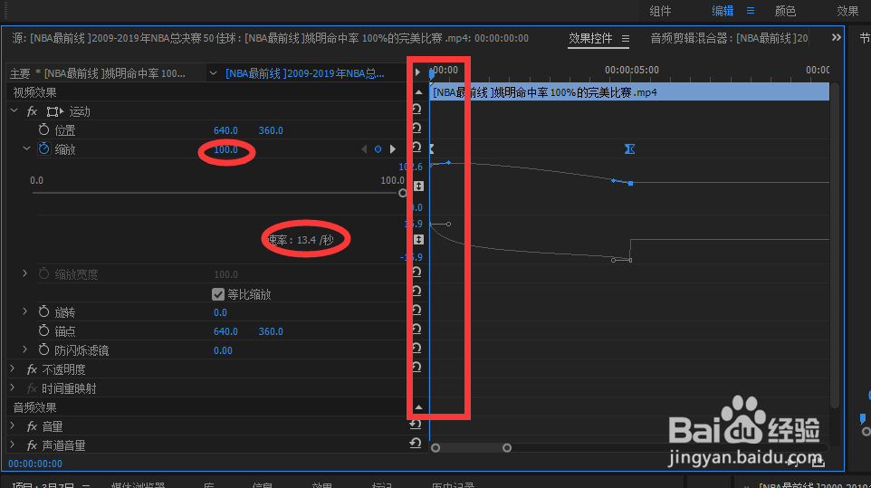Click the 缩放 value 100.0
The width and height of the screenshot is (871, 488).
[x=225, y=149]
